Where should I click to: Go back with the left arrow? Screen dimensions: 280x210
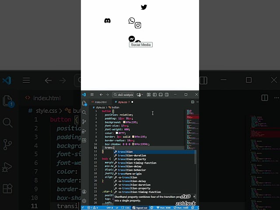[x=101, y=94]
